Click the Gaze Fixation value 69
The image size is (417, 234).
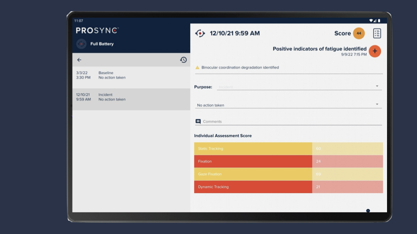[318, 174]
